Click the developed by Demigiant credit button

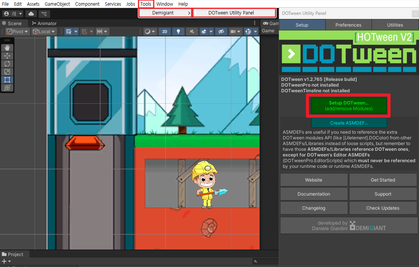[x=349, y=226]
